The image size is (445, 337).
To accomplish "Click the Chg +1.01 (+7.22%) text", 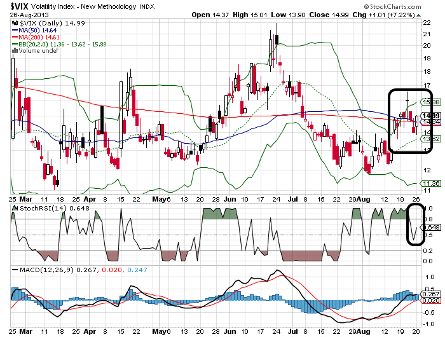I will 384,15.
